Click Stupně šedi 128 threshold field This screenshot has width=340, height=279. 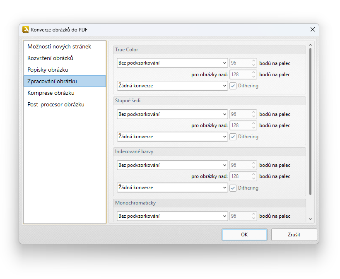[x=240, y=125]
